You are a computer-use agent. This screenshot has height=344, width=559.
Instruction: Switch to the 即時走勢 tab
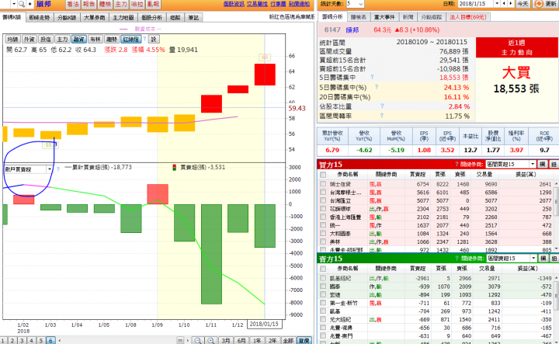40,17
